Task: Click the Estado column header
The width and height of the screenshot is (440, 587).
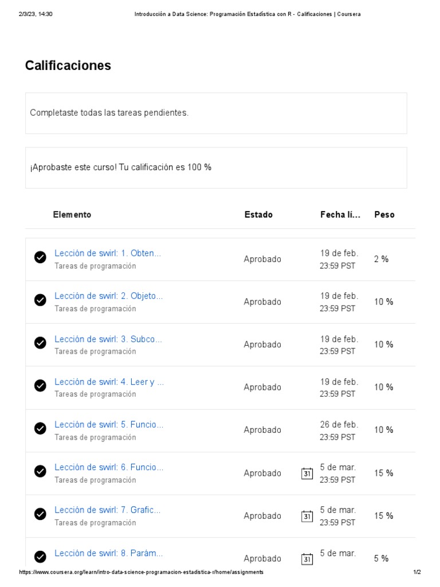Action: click(x=258, y=214)
